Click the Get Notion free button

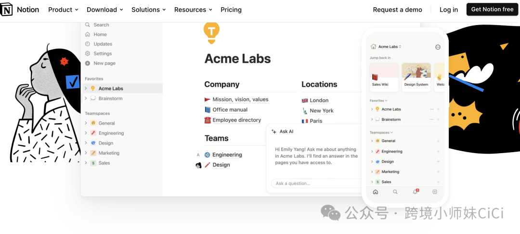tap(492, 9)
